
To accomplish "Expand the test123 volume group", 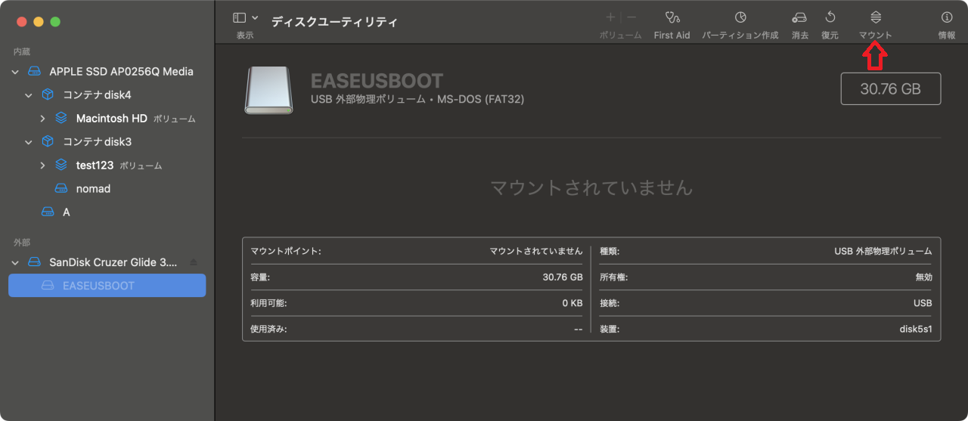I will coord(43,166).
